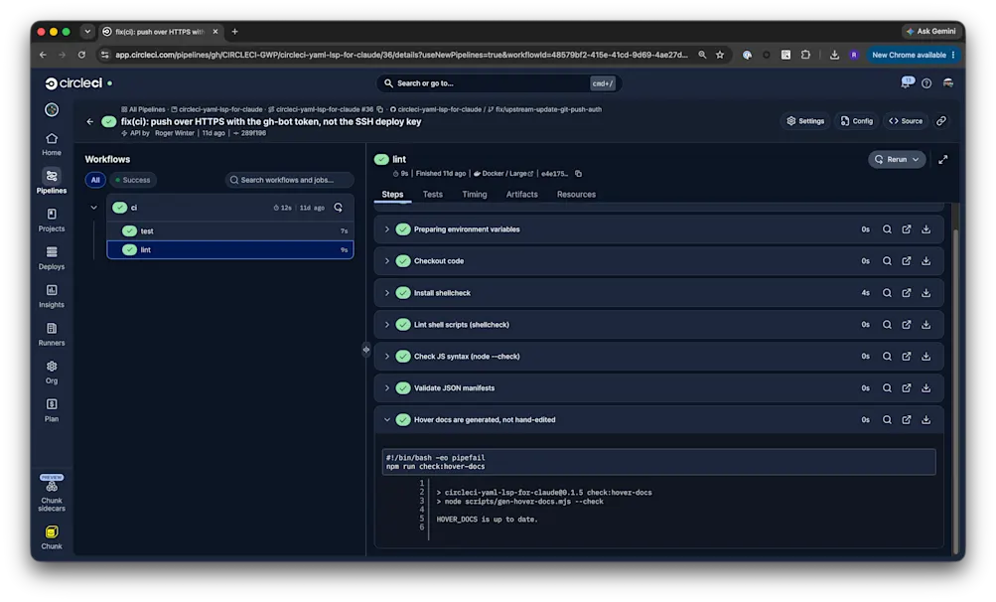This screenshot has width=996, height=602.
Task: Rerun the ci workflow icon
Action: 338,208
